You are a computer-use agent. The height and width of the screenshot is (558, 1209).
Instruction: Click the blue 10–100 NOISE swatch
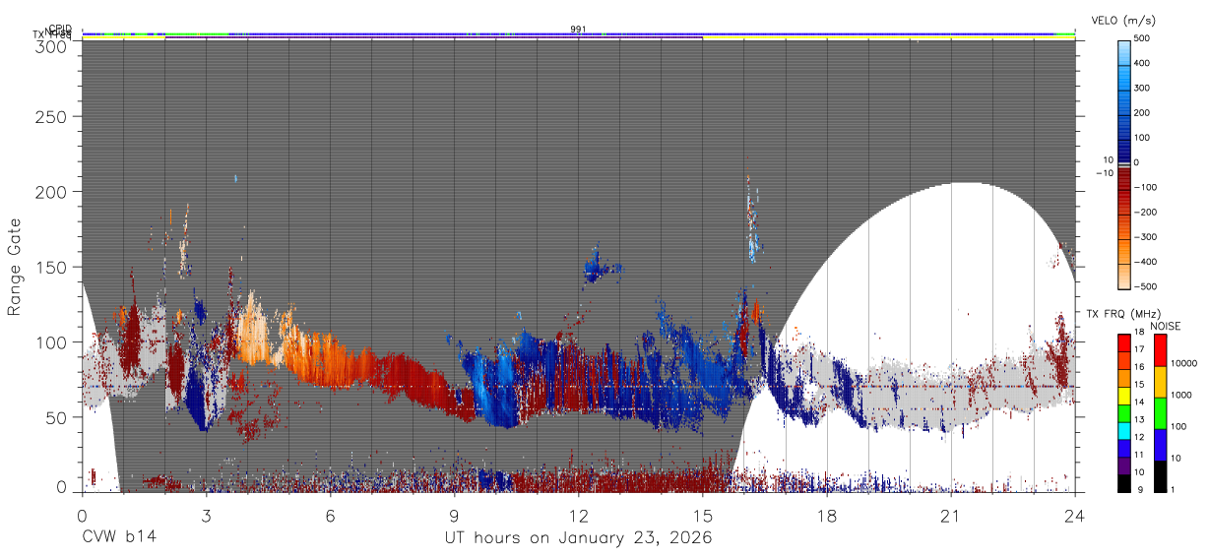(1160, 444)
